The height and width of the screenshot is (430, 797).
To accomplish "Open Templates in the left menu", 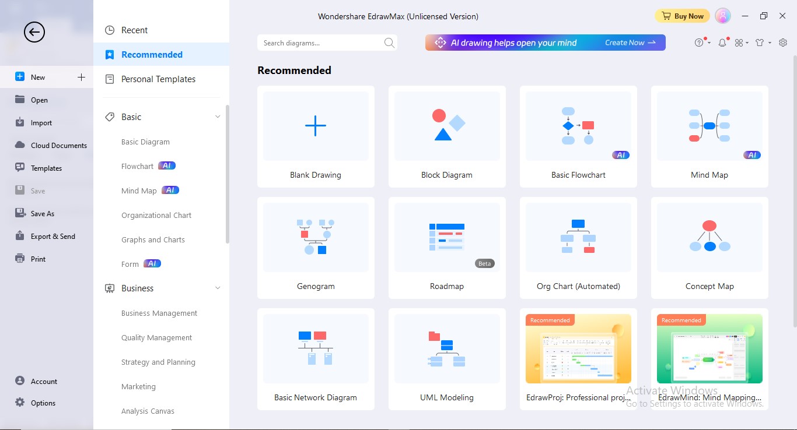I will pyautogui.click(x=47, y=168).
